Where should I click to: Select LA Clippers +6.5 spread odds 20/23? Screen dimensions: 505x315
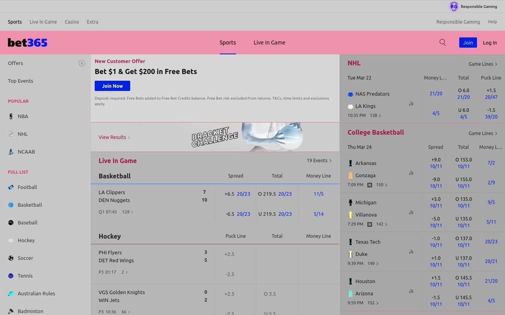coord(243,194)
